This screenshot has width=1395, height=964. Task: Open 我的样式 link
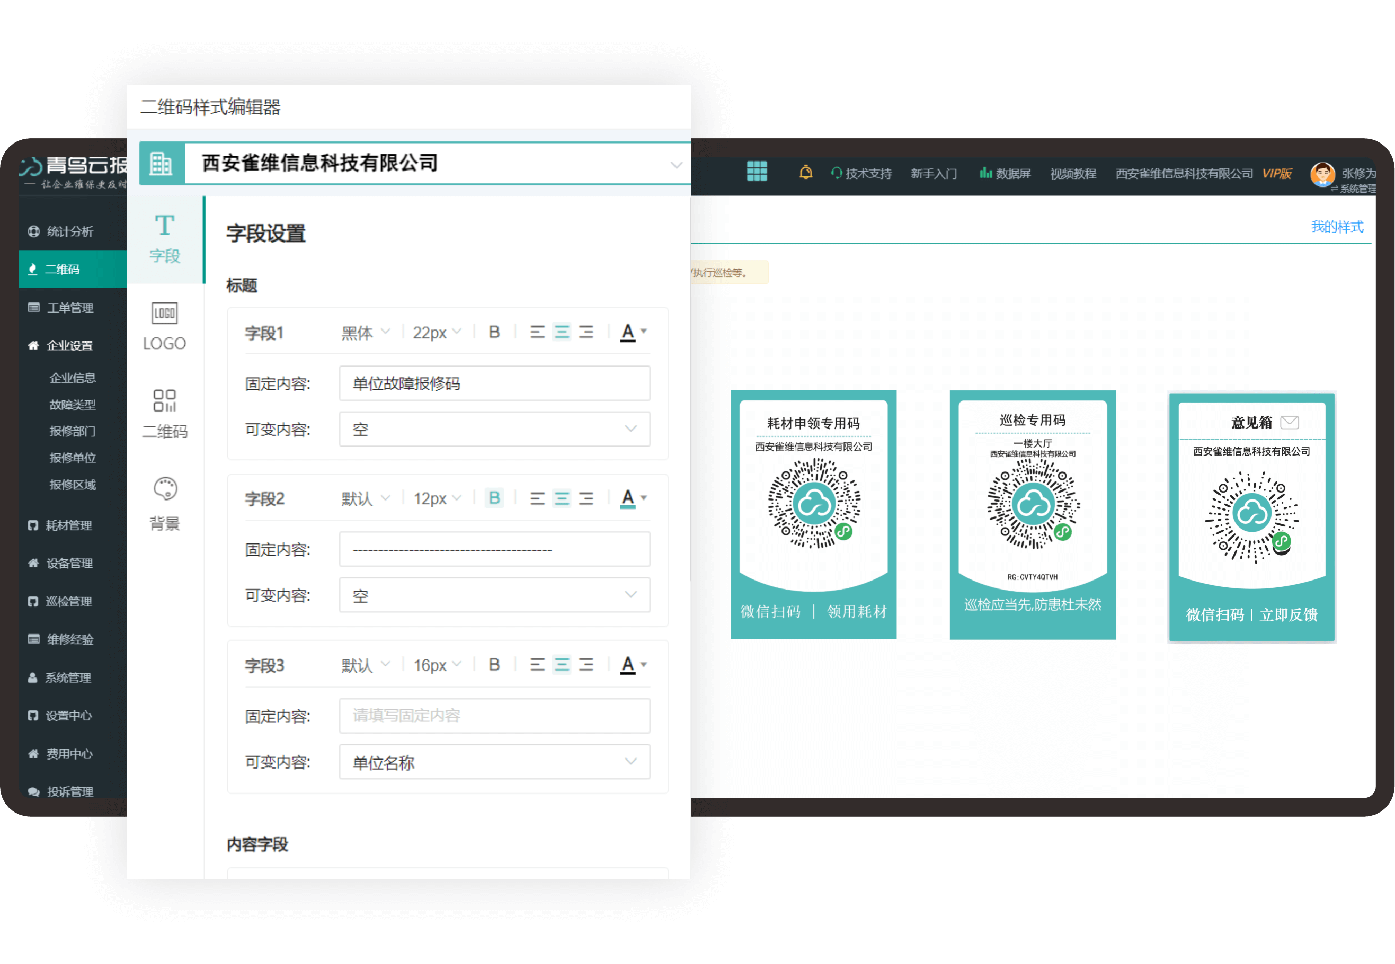click(1336, 227)
